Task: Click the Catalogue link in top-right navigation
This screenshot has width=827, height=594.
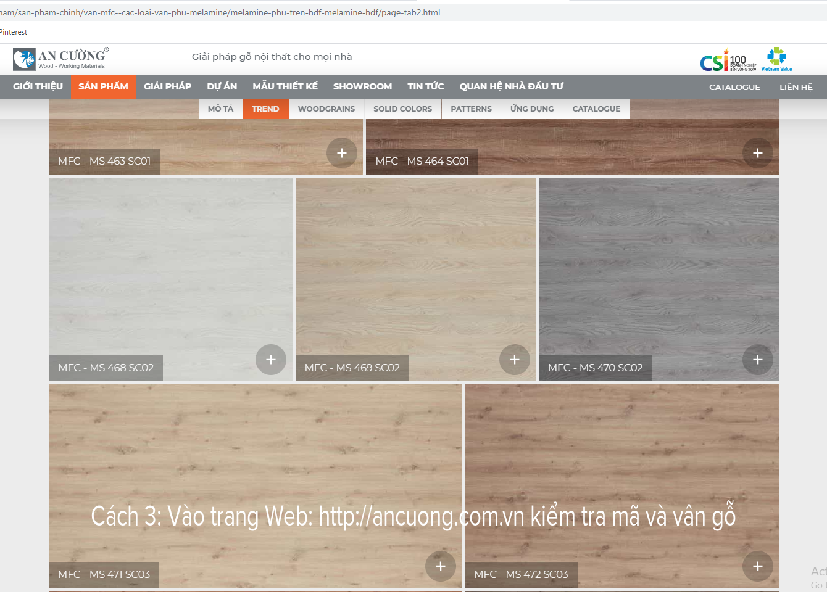Action: coord(734,87)
